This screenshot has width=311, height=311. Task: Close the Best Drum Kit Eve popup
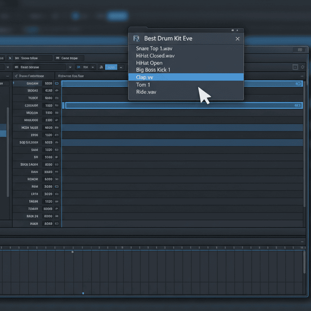(237, 39)
